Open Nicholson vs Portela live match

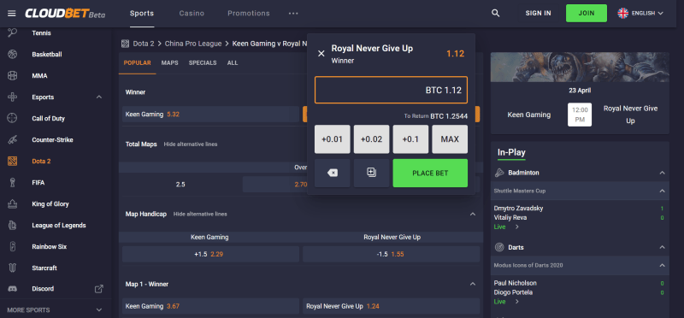tap(580, 292)
